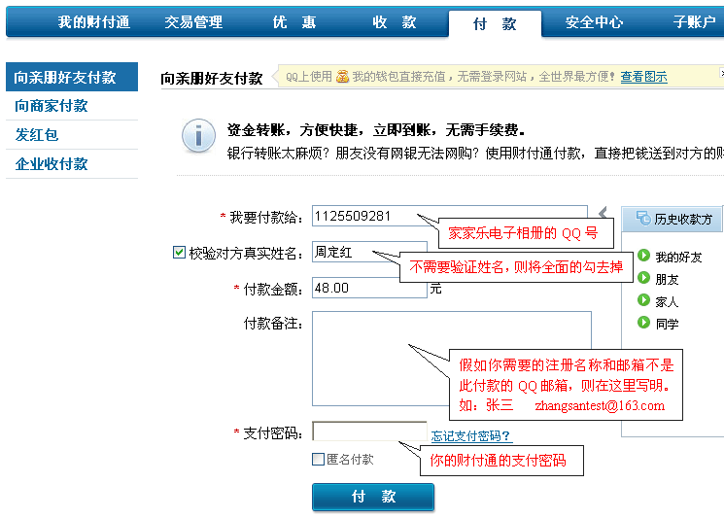Expand the 我的好友 group
This screenshot has height=518, width=724.
click(x=643, y=256)
